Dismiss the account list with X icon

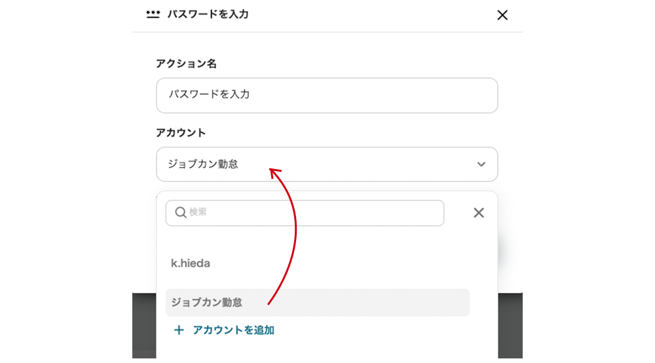[479, 213]
